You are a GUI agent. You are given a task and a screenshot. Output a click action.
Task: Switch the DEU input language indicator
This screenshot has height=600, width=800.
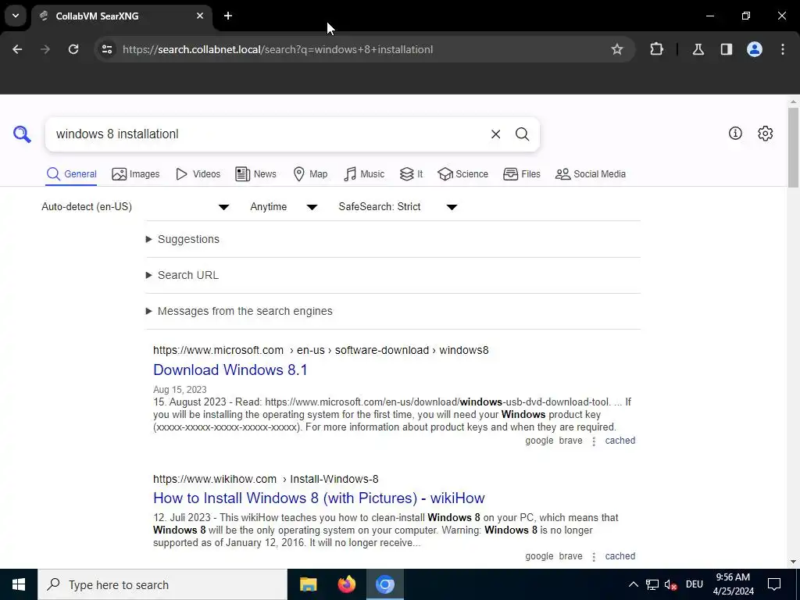[695, 584]
